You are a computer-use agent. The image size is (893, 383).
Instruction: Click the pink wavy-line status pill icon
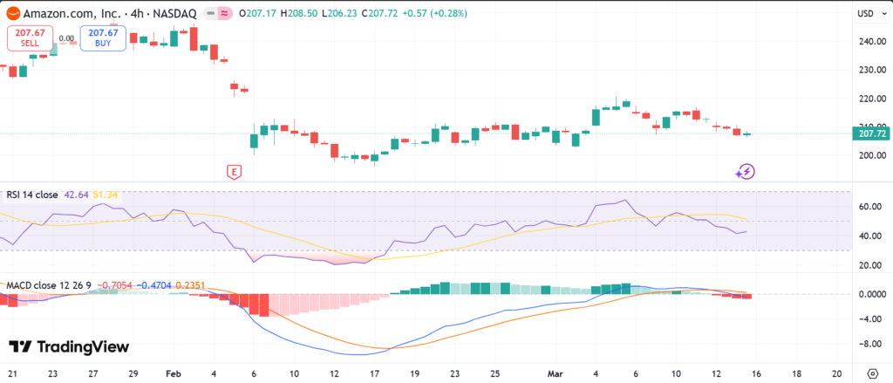coord(223,14)
